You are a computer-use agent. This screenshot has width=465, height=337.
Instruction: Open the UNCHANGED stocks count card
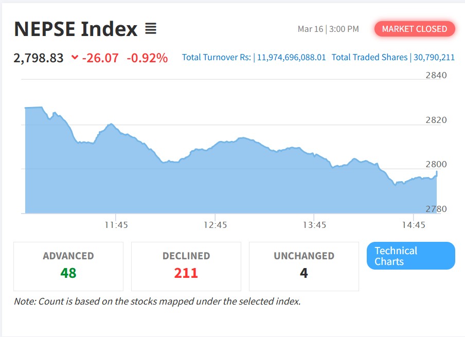coord(304,266)
